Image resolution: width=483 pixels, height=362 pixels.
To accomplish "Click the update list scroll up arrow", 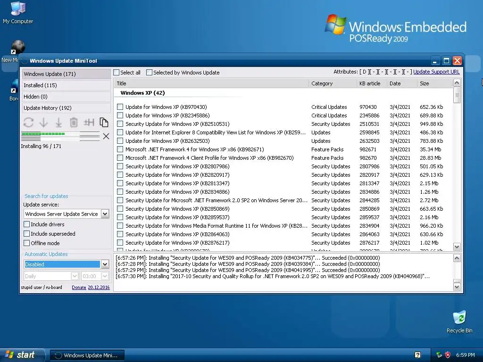I will tap(457, 83).
